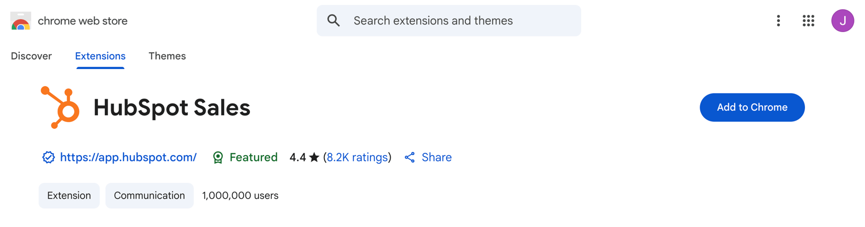The width and height of the screenshot is (865, 227).
Task: Click the share arrow icon
Action: pyautogui.click(x=409, y=158)
